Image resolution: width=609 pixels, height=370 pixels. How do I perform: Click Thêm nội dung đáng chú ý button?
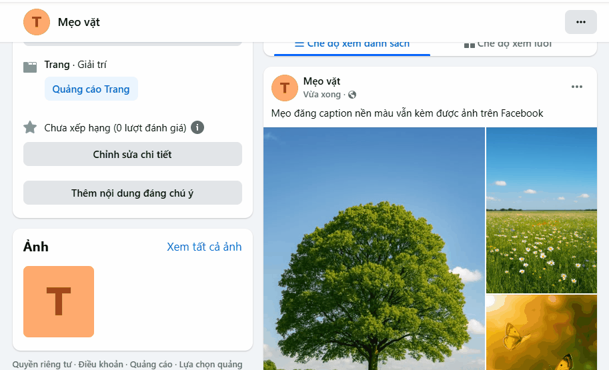(x=133, y=193)
